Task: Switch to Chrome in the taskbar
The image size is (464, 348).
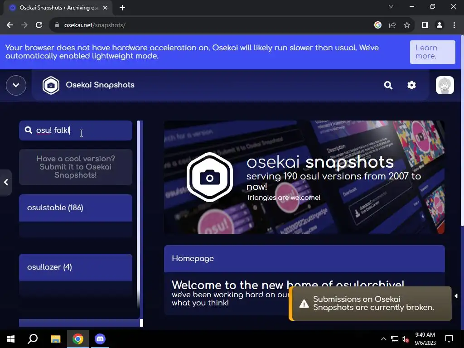Action: coord(78,339)
